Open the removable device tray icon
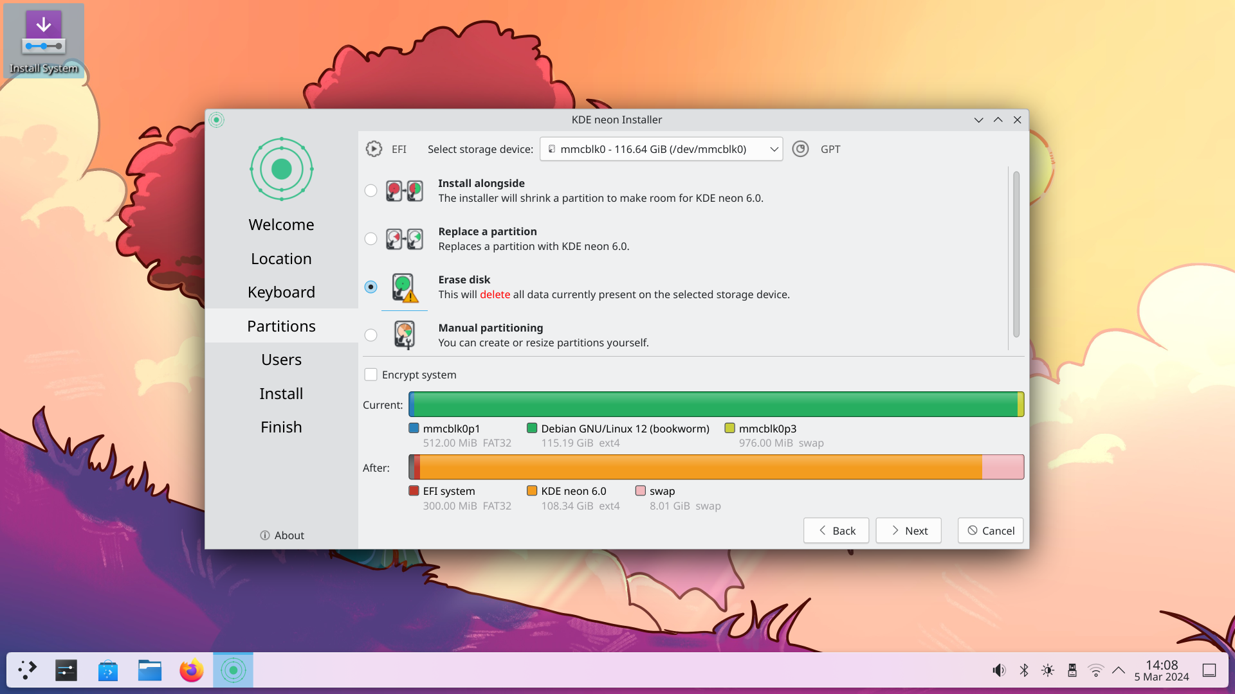Viewport: 1235px width, 694px height. tap(1072, 670)
